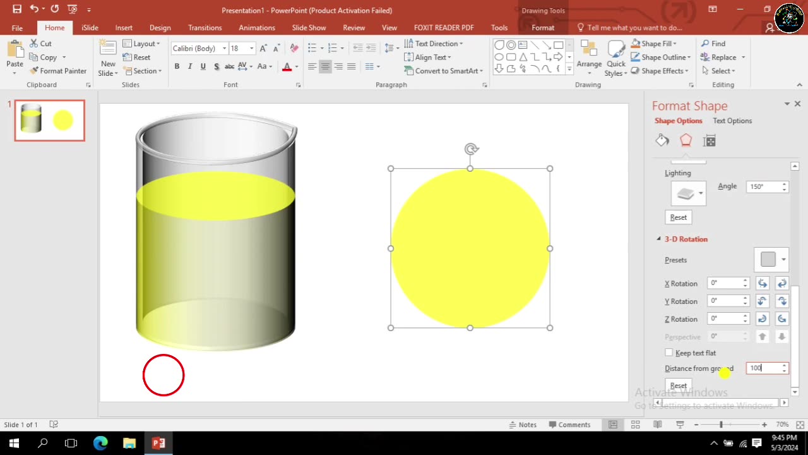Open the Shape Fill dropdown
The height and width of the screenshot is (455, 808).
[x=674, y=44]
